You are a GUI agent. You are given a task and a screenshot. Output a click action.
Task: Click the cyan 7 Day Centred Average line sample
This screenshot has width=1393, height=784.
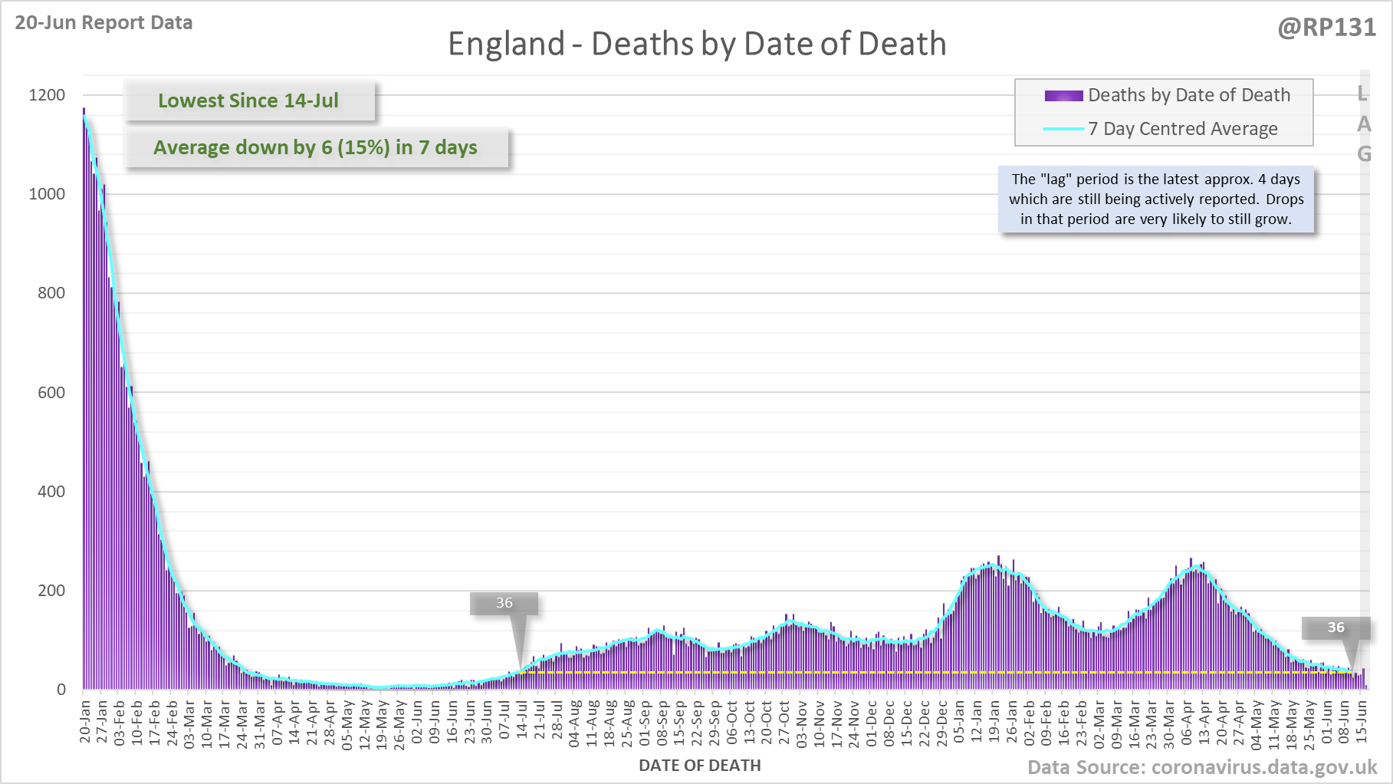click(x=1063, y=129)
